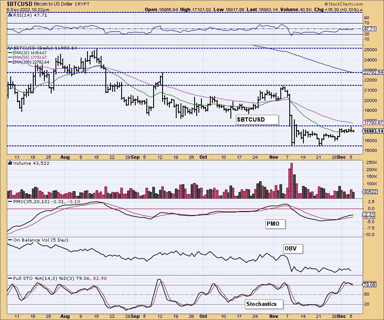Image resolution: width=384 pixels, height=320 pixels.
Task: Click the RSI(14) panel legend icon
Action: (x=10, y=15)
